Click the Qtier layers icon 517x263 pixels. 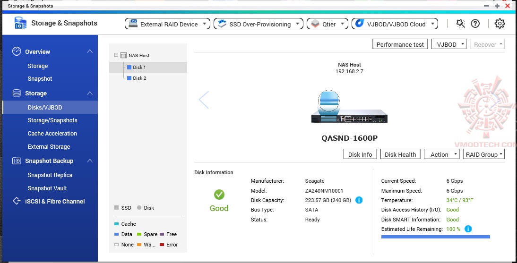(315, 24)
